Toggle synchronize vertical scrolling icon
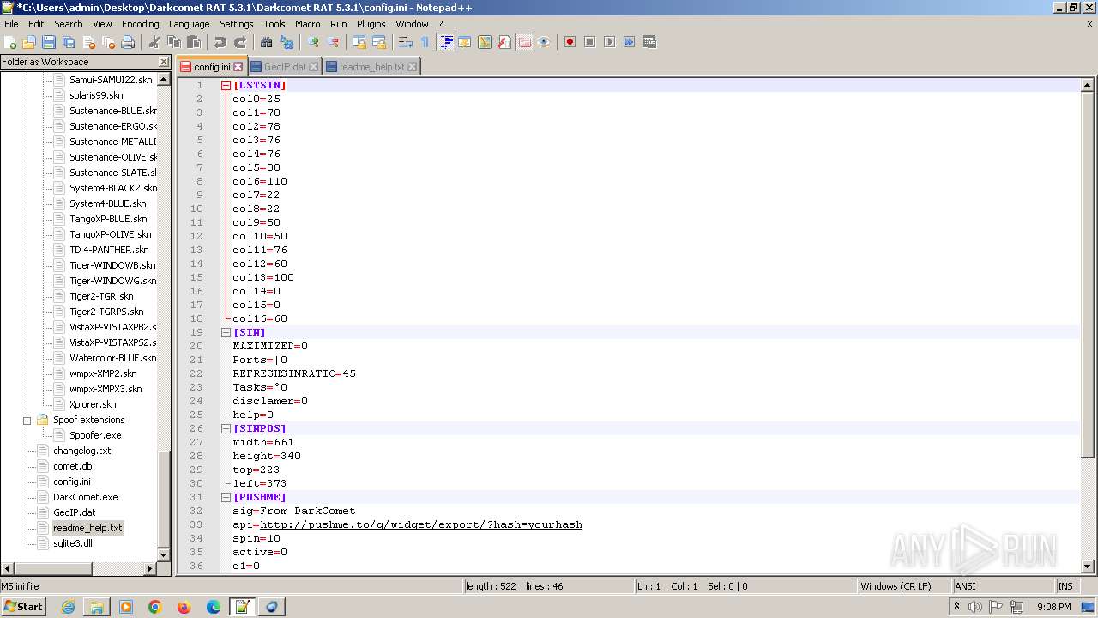1098x618 pixels. pos(359,42)
